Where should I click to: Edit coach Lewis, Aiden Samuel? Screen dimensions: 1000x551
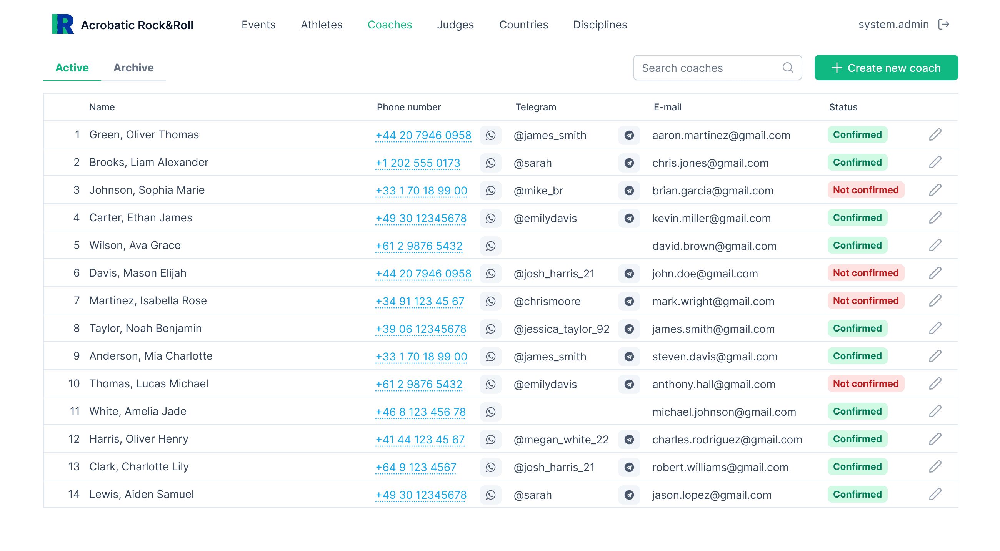click(935, 495)
